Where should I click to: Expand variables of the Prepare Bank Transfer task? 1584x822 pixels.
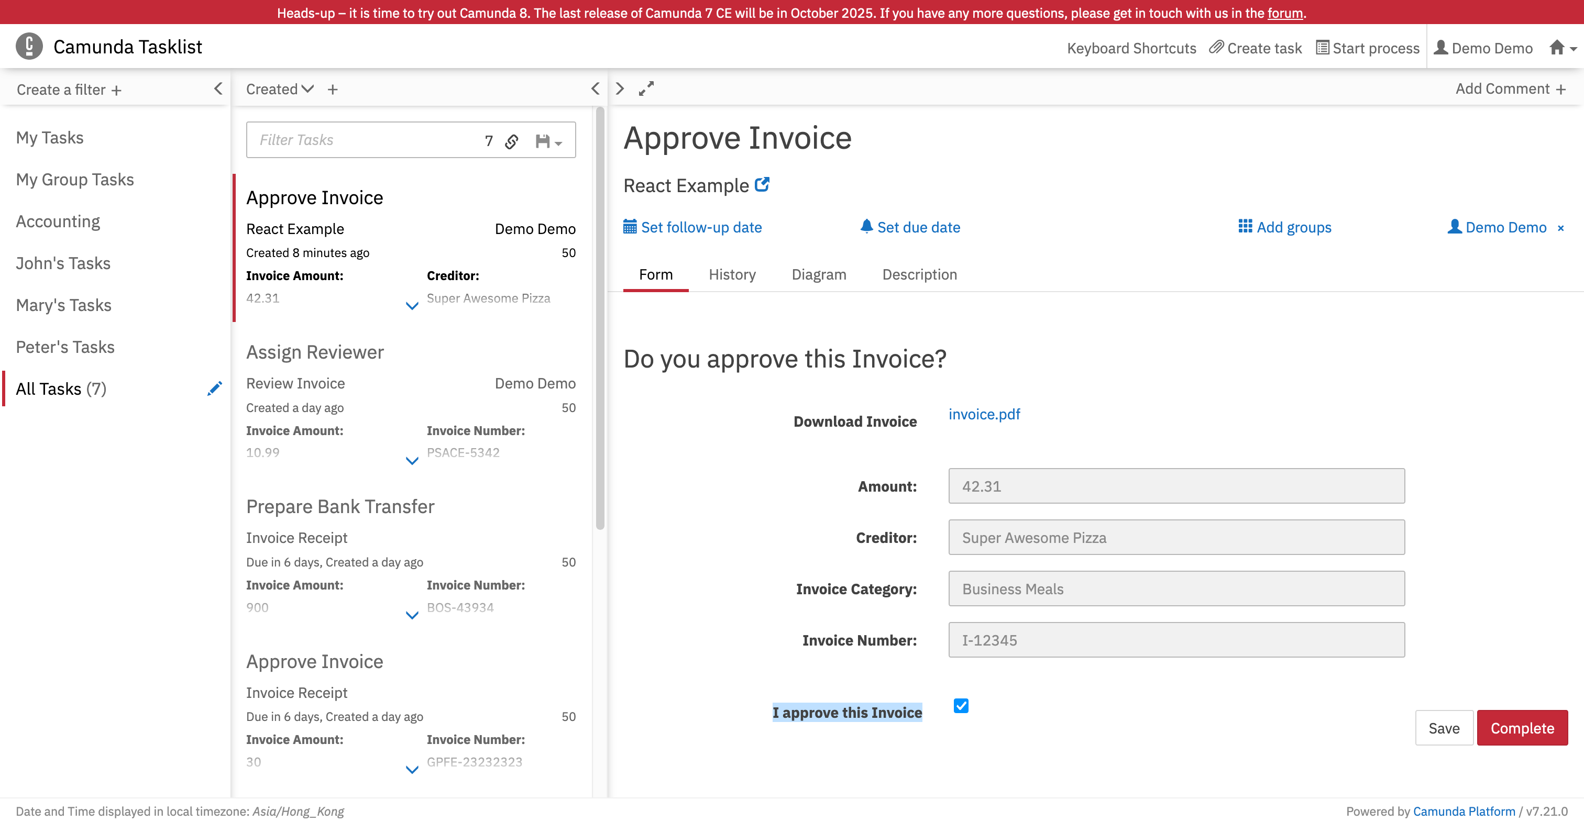pyautogui.click(x=412, y=615)
